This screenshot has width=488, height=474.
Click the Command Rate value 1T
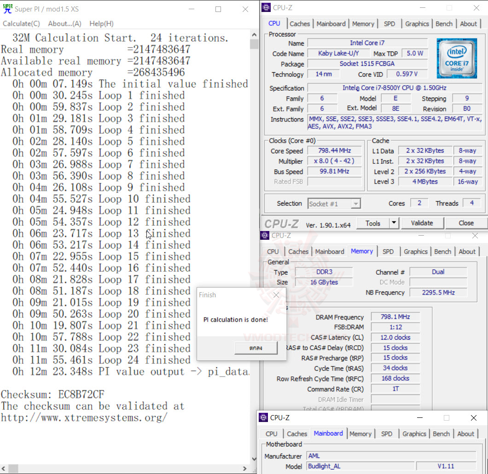tap(395, 389)
